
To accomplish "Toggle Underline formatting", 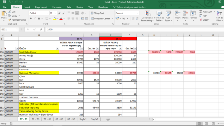I will coord(39,18).
